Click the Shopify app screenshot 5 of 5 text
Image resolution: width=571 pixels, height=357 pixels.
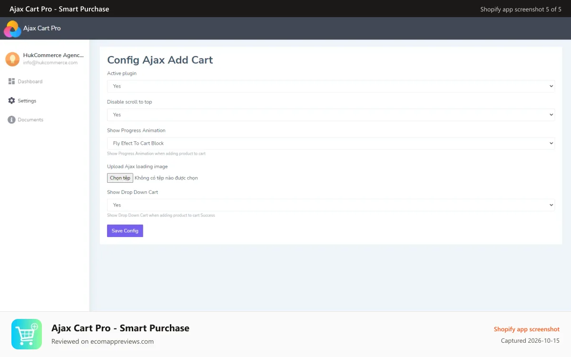tap(521, 9)
